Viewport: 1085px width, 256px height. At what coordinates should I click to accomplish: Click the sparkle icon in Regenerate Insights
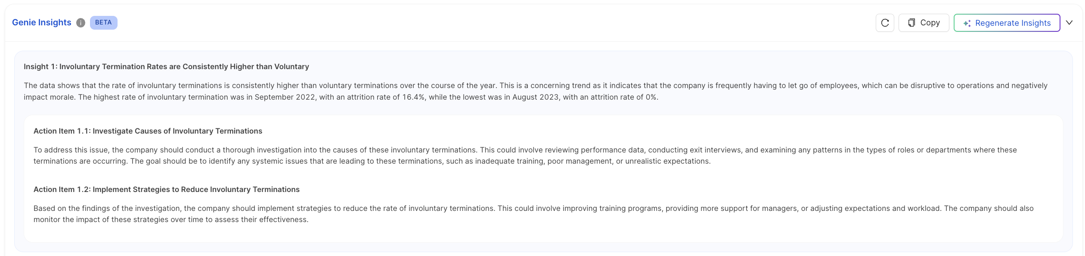967,23
